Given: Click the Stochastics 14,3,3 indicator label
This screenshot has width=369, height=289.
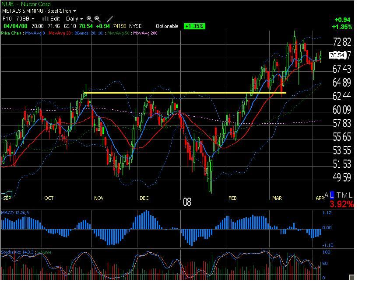Looking at the screenshot, I should point(17,252).
